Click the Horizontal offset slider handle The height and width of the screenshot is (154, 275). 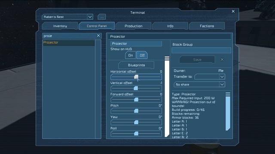(136, 77)
